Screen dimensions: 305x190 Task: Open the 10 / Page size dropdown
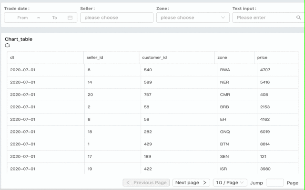(x=230, y=182)
